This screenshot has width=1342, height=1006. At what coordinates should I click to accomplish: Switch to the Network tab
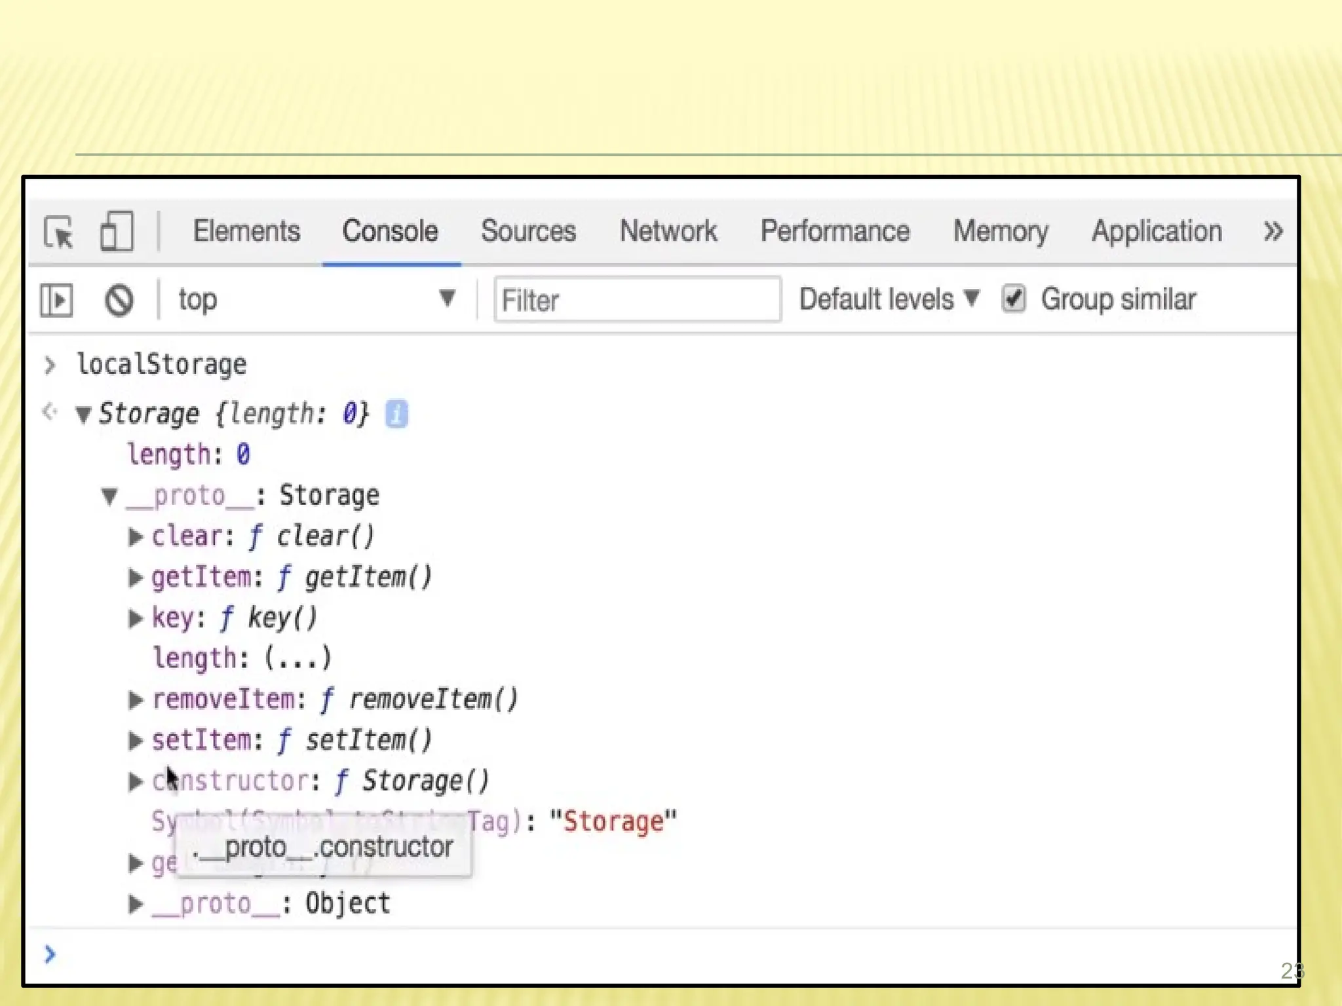click(668, 231)
